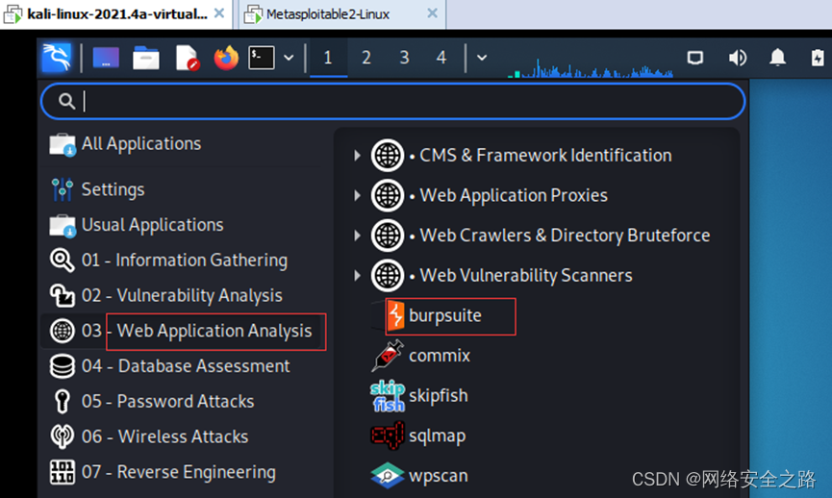The height and width of the screenshot is (498, 832).
Task: Click the Information Gathering magnifier icon
Action: pyautogui.click(x=63, y=261)
